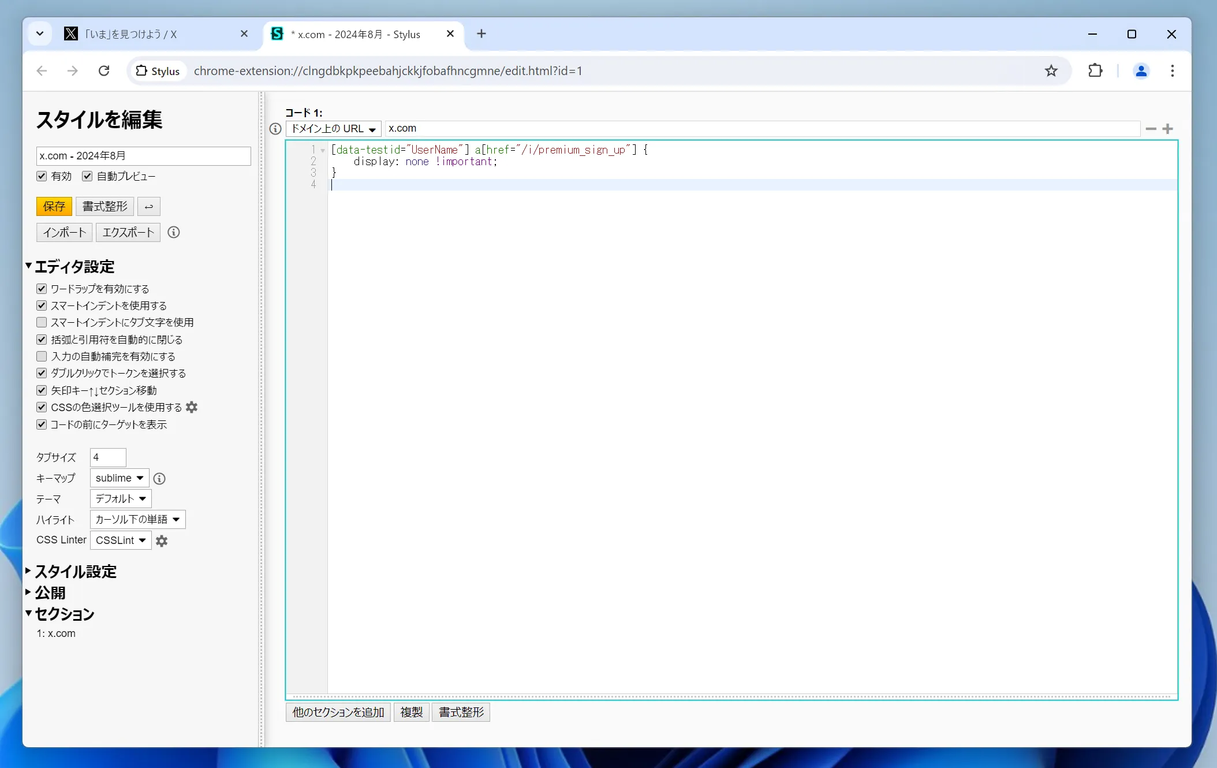Viewport: 1217px width, 768px height.
Task: Expand the スタイル設定 section
Action: coord(75,572)
